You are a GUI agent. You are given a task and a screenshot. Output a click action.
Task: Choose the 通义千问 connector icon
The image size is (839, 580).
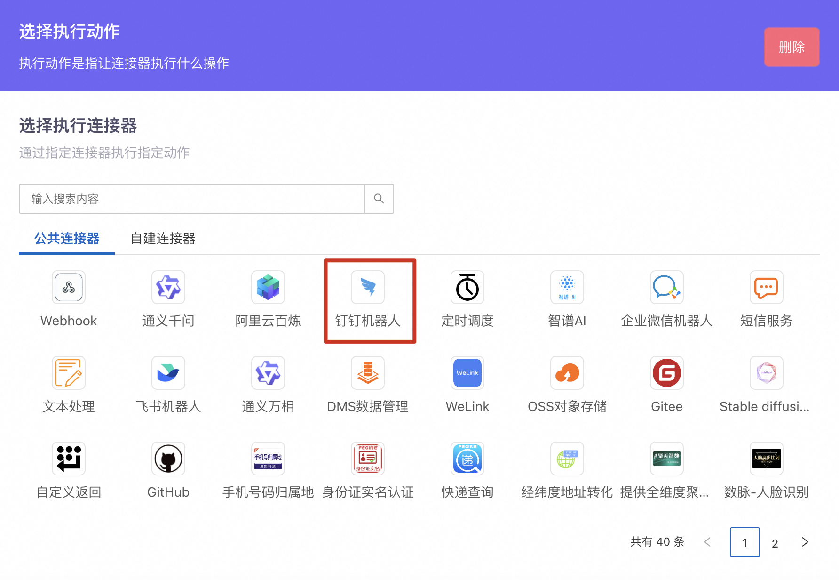[168, 287]
